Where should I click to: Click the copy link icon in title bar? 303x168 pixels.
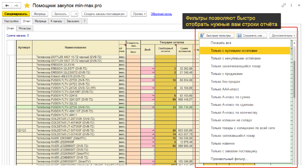(x=284, y=6)
